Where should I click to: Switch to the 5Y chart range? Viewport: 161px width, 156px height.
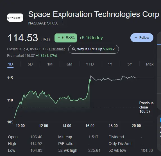130,64
